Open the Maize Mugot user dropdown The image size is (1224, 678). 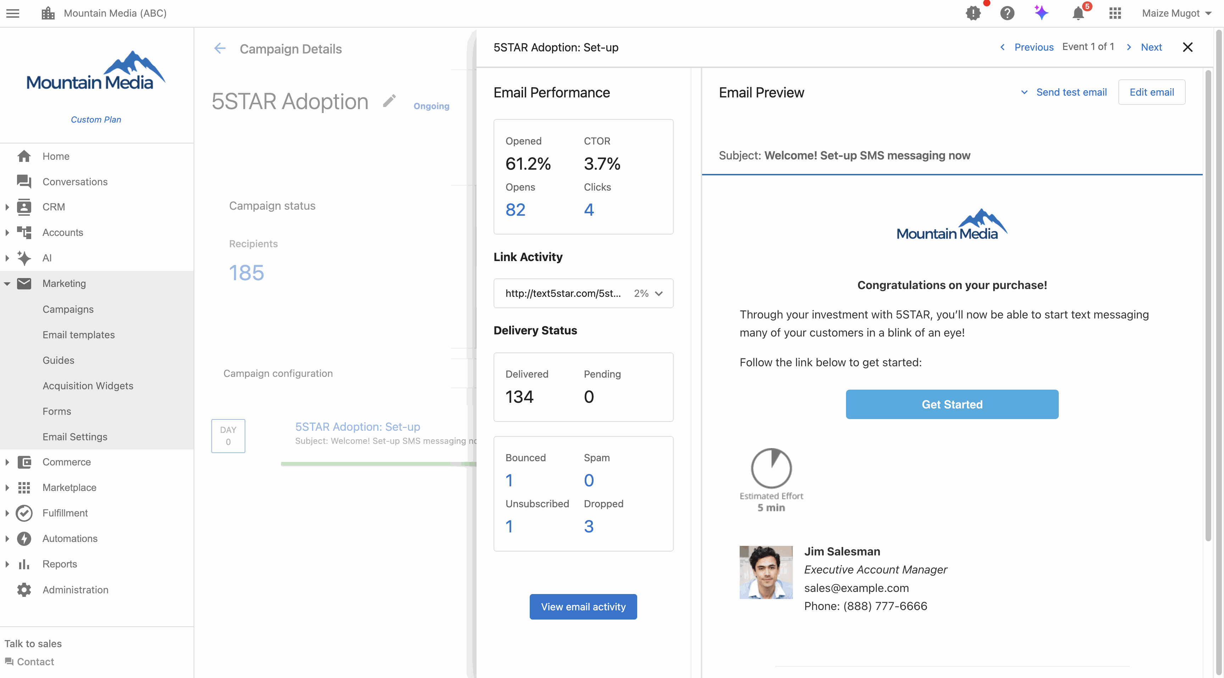click(x=1176, y=13)
